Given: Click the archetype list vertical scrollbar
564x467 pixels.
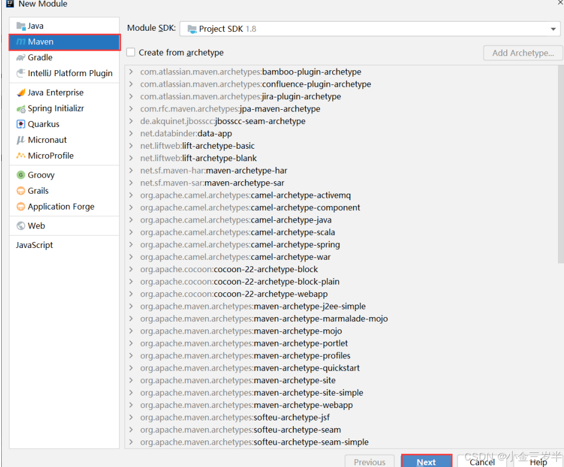Looking at the screenshot, I should pos(561,164).
